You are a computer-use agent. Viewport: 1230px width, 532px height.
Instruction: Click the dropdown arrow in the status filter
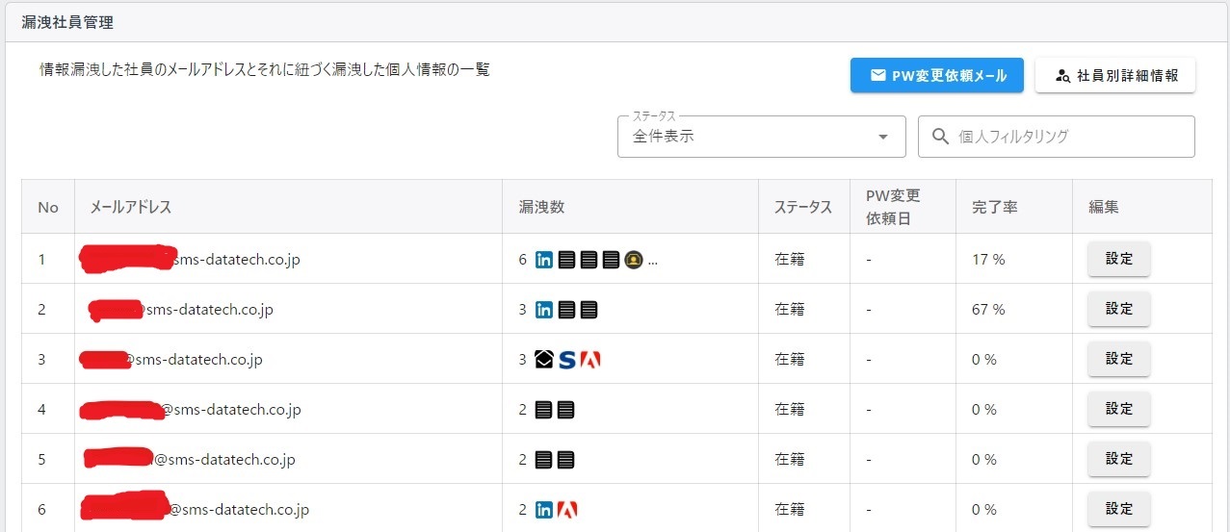point(883,137)
